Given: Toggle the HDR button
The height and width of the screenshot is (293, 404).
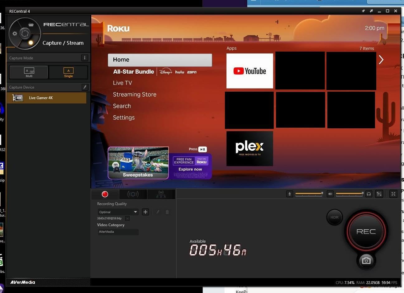Looking at the screenshot, I should click(334, 217).
